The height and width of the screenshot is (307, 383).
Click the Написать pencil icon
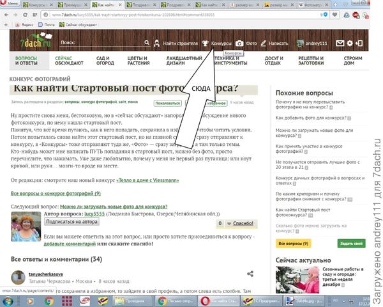[264, 43]
